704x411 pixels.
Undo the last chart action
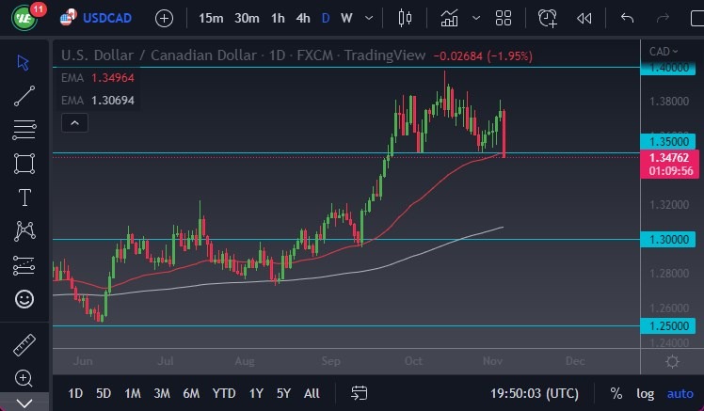pyautogui.click(x=627, y=19)
